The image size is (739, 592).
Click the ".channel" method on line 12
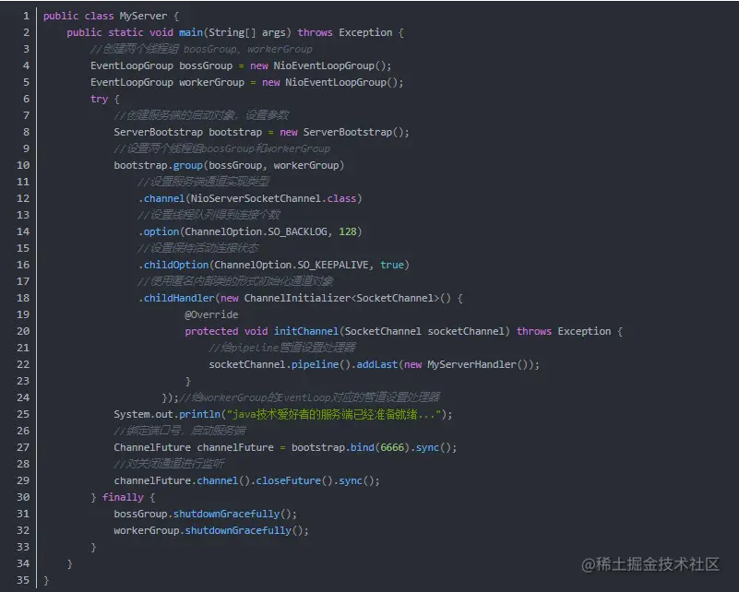[161, 198]
